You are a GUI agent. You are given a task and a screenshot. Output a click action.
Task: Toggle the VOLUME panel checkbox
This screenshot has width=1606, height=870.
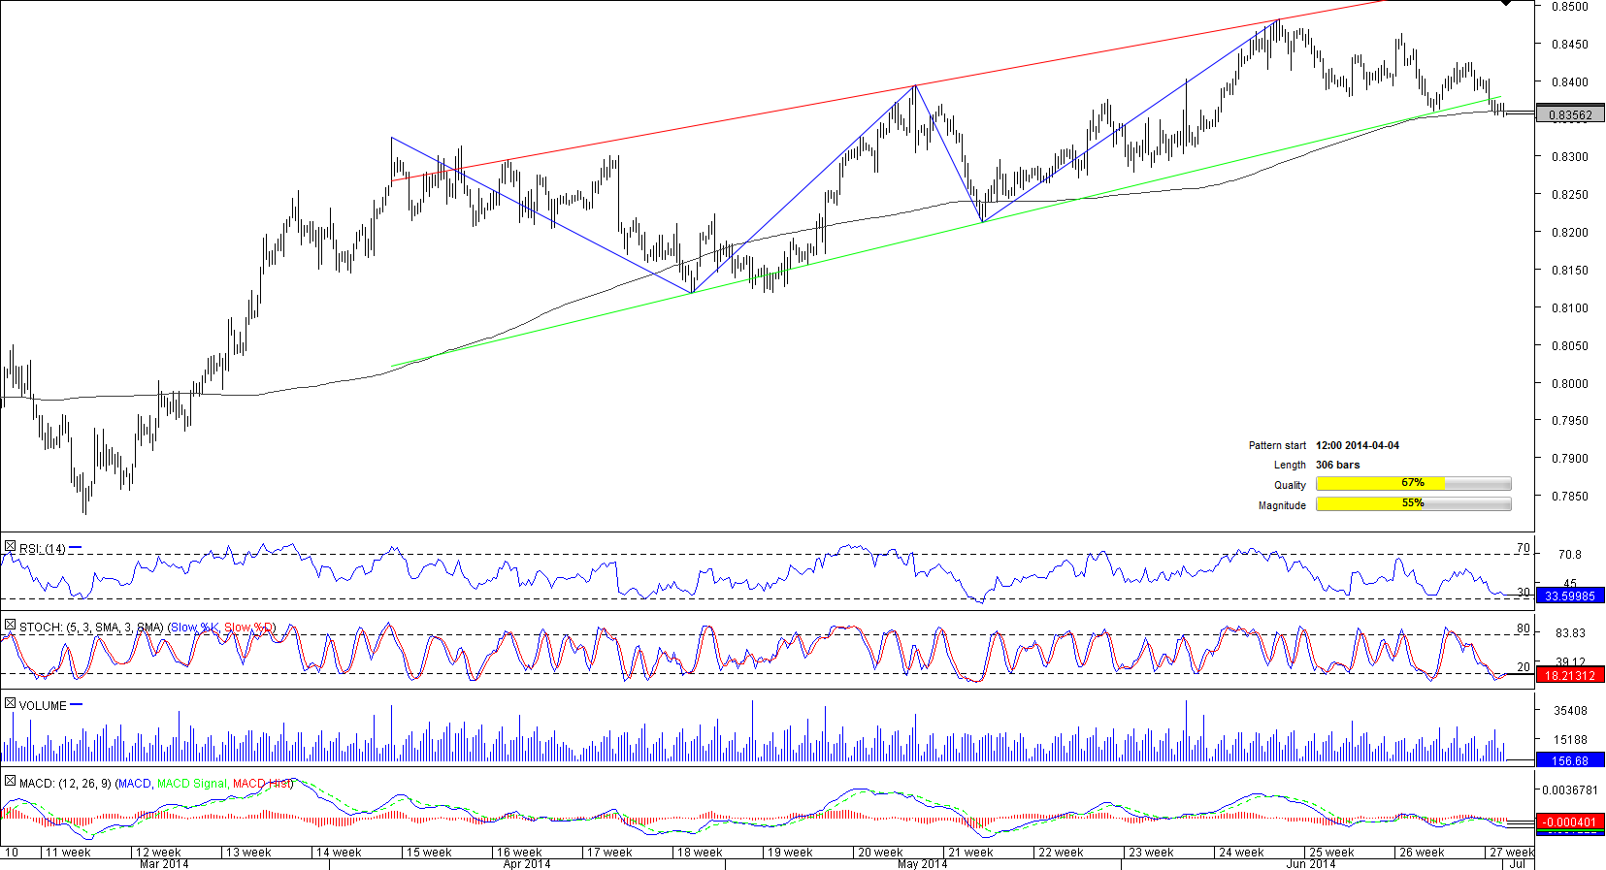[x=10, y=704]
